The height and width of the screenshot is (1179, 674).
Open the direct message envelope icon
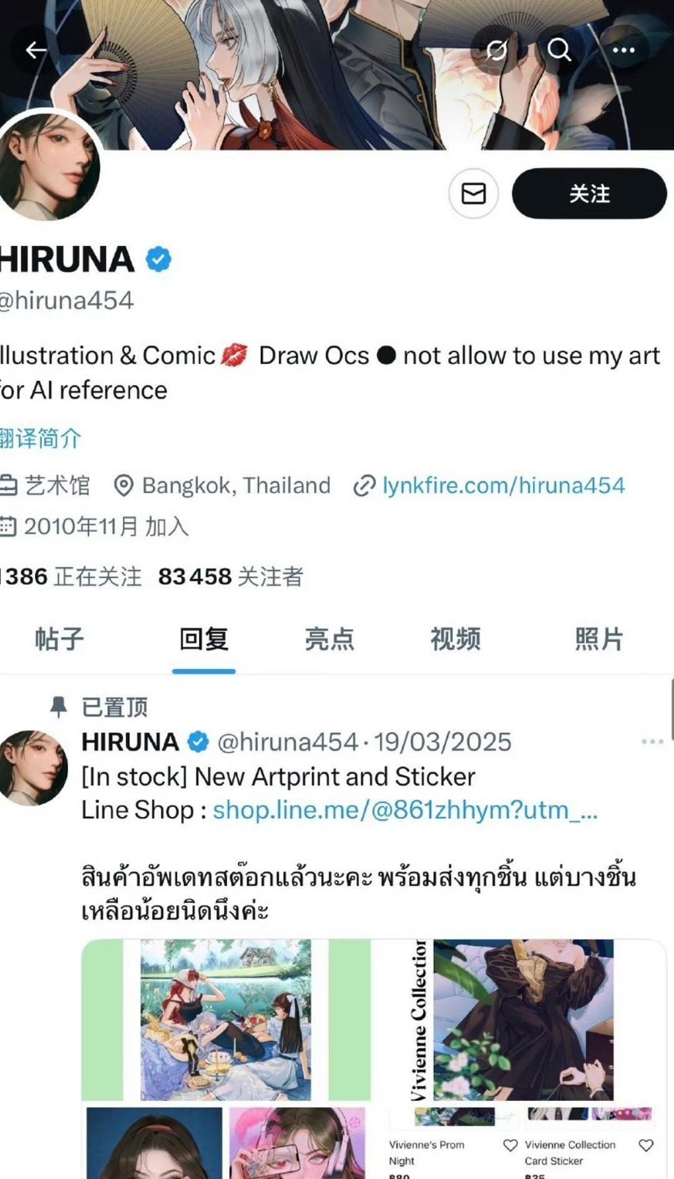tap(474, 193)
